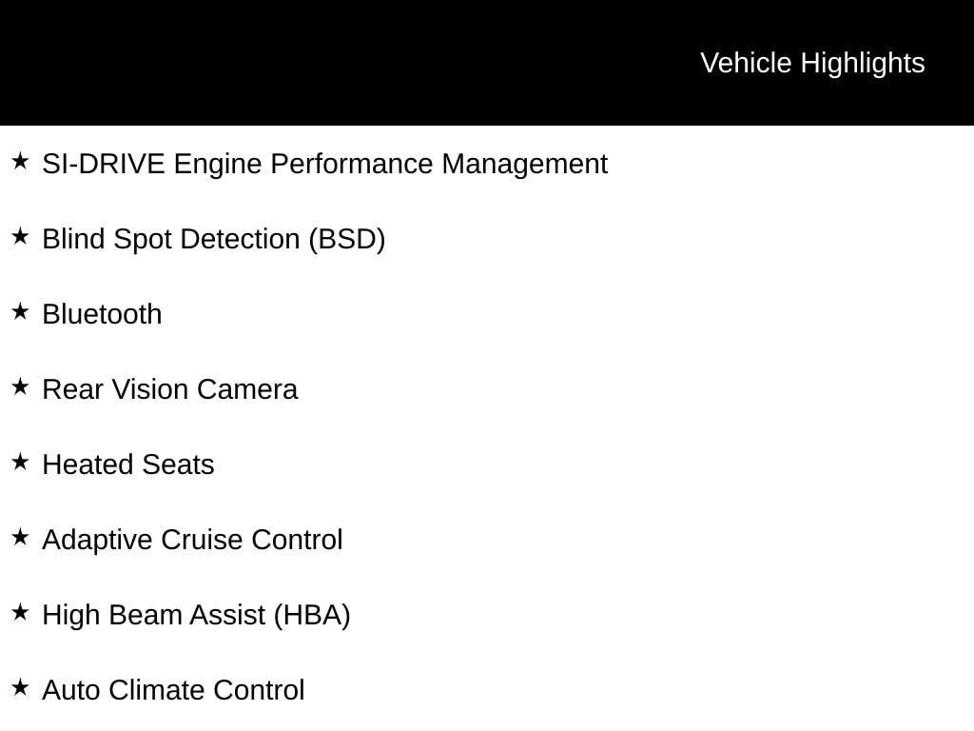Click the Vehicle Highlights header title

tap(812, 63)
